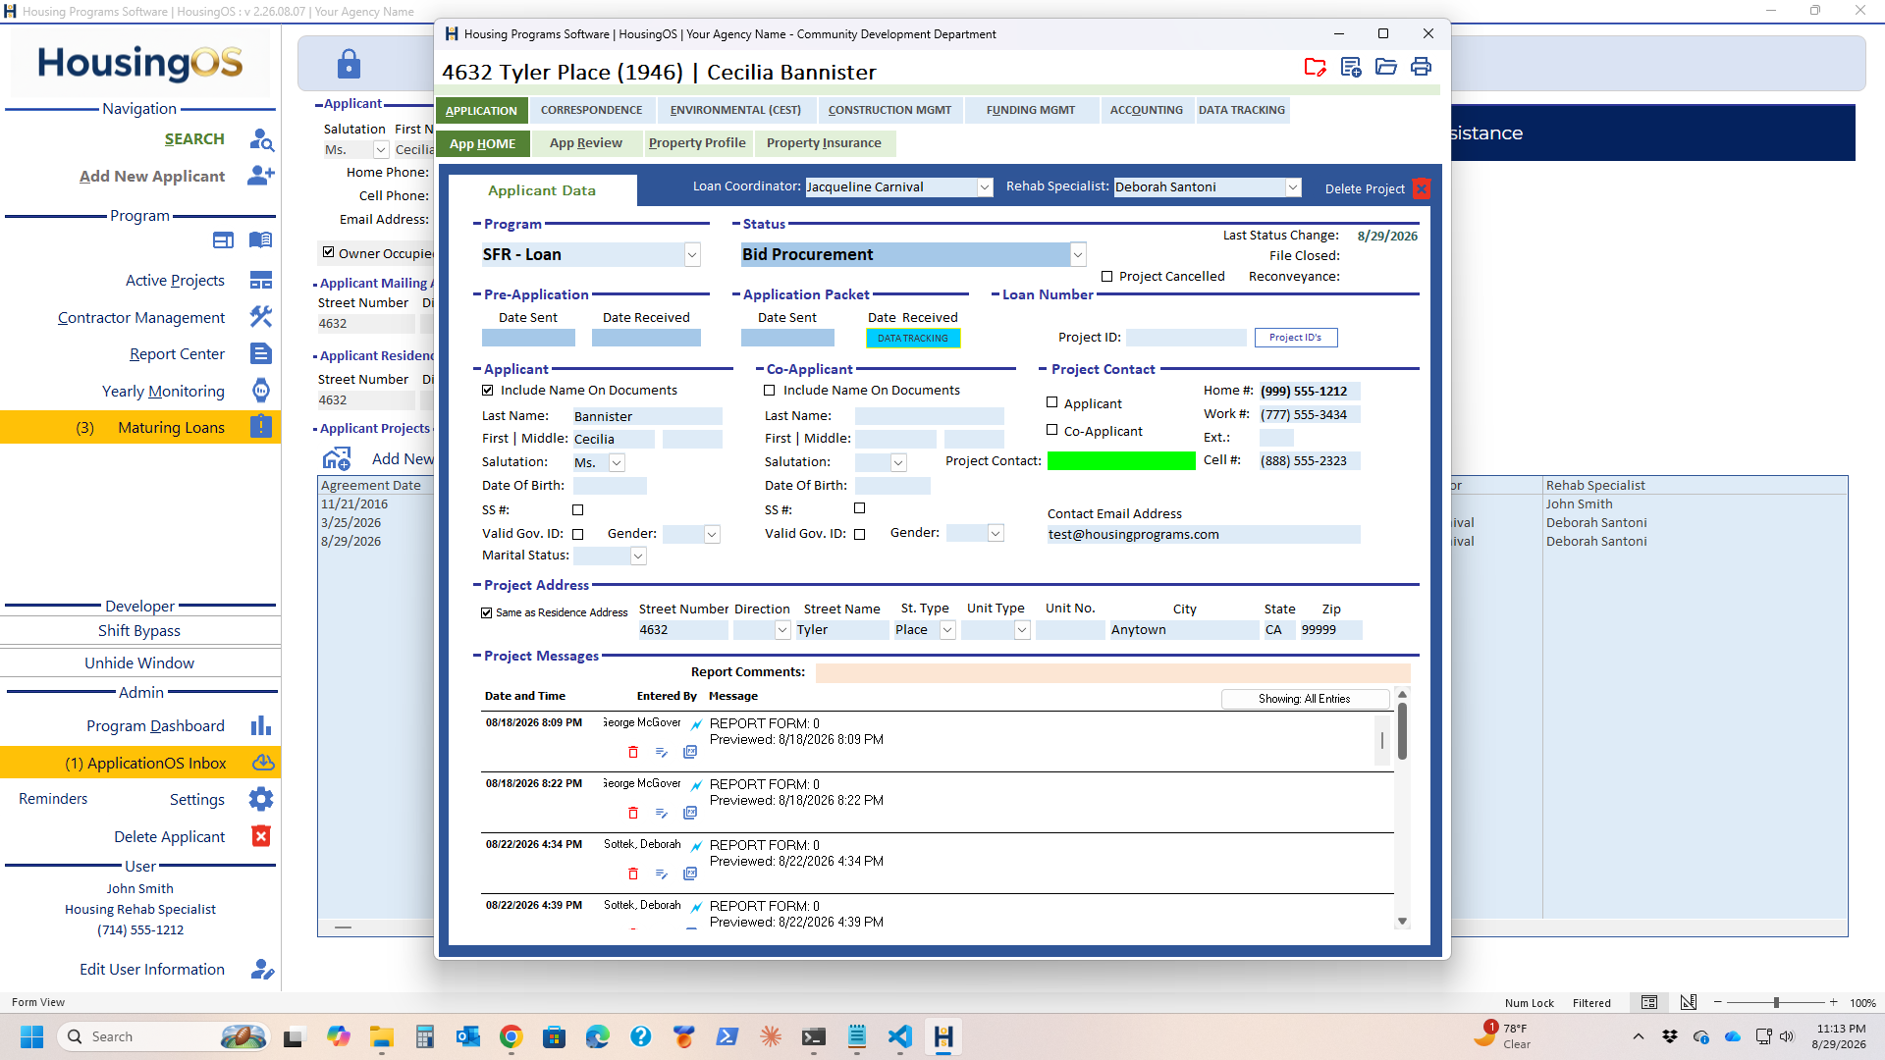Screen dimensions: 1885x1060
Task: Toggle Project Cancelled checkbox
Action: tap(1107, 277)
